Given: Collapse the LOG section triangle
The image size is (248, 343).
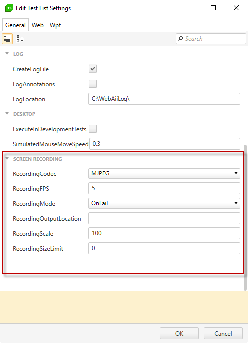Looking at the screenshot, I should [7, 54].
